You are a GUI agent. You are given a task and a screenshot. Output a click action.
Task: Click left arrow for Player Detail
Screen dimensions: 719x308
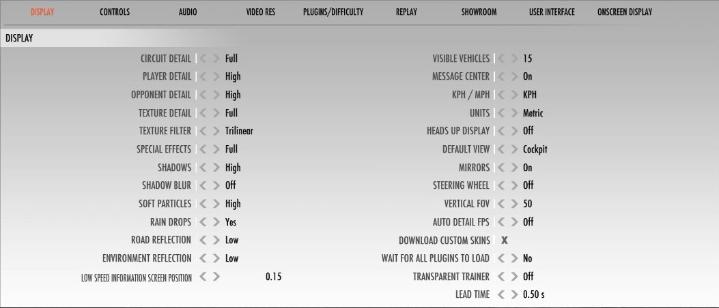(x=203, y=76)
